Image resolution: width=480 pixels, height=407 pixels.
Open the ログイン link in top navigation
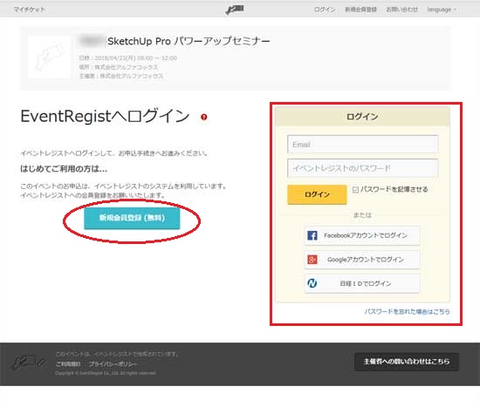pyautogui.click(x=325, y=10)
